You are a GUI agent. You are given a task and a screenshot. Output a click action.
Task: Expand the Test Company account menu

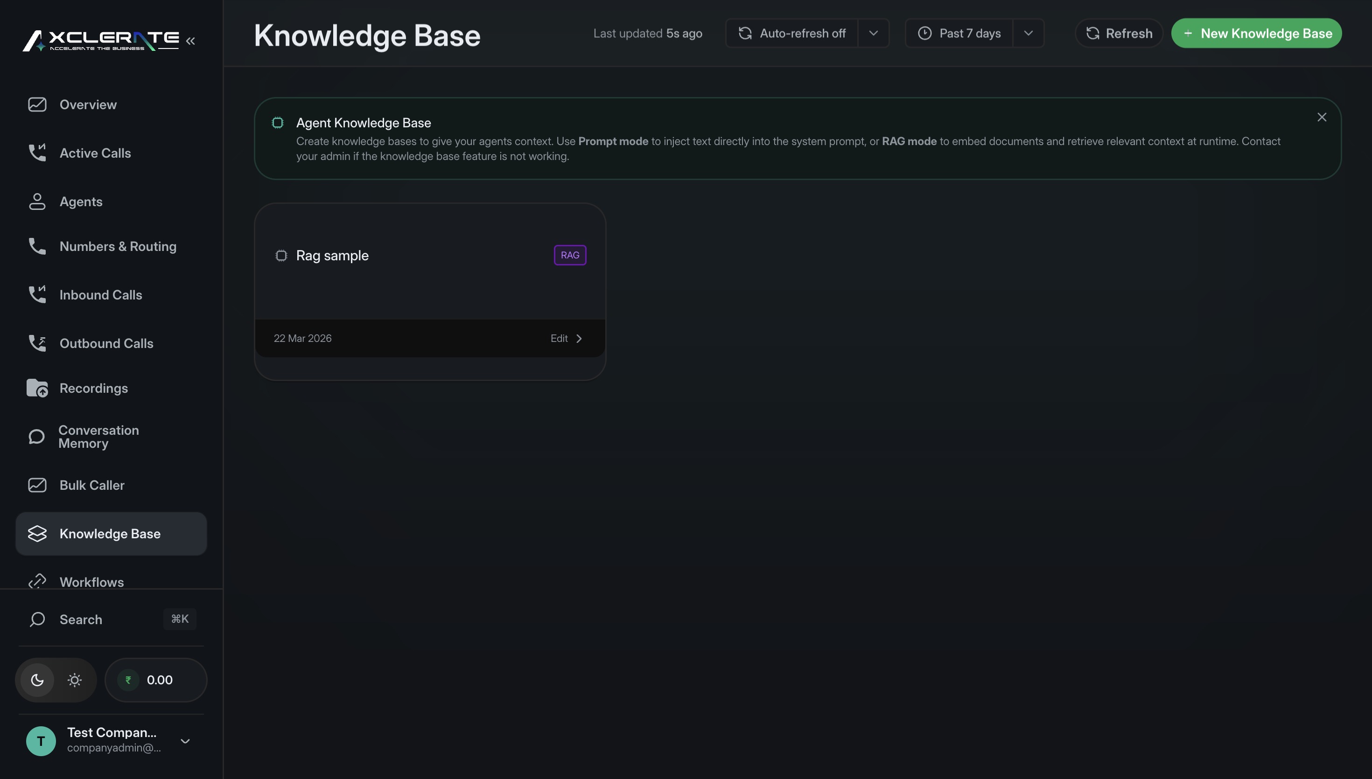[185, 741]
